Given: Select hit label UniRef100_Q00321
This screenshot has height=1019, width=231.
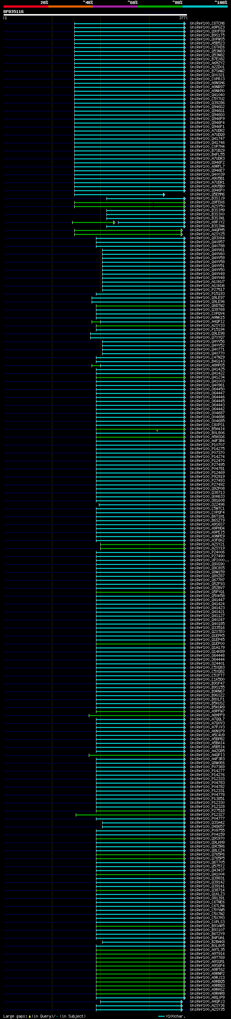Looking at the screenshot, I should (207, 75).
